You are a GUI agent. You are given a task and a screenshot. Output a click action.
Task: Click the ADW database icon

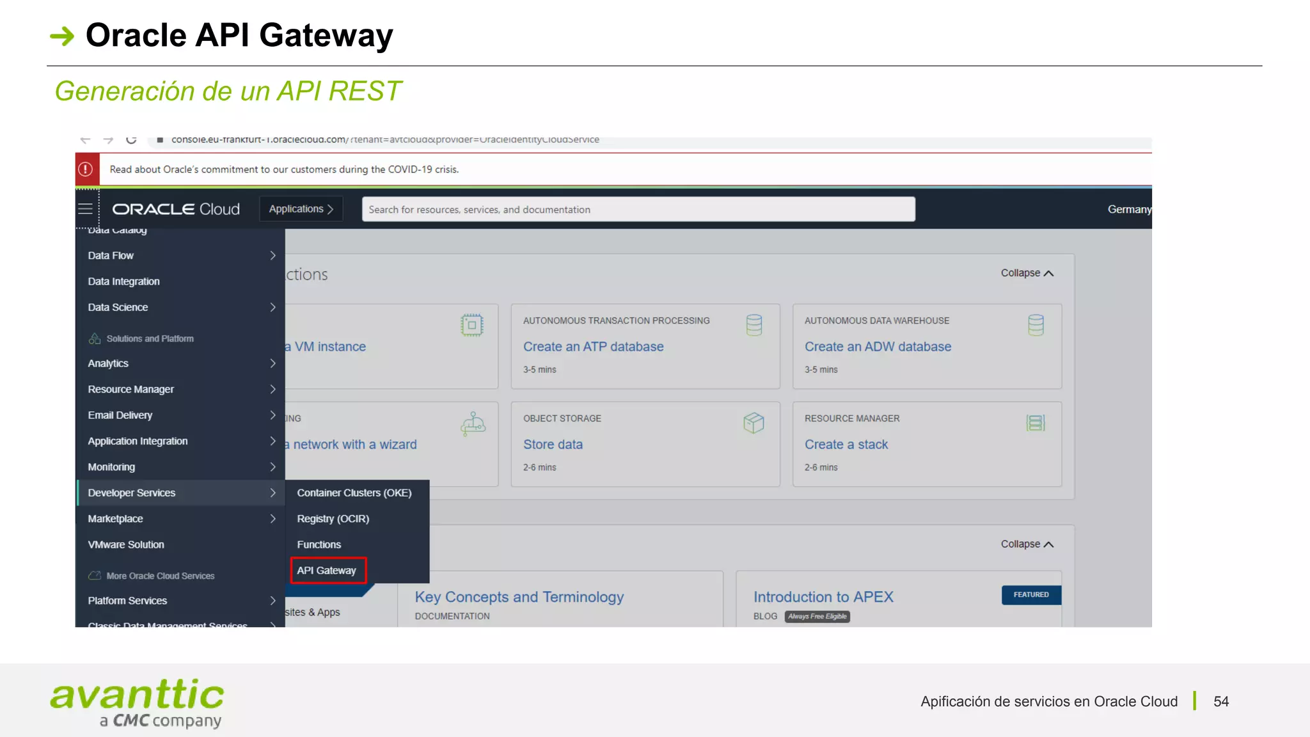1036,325
